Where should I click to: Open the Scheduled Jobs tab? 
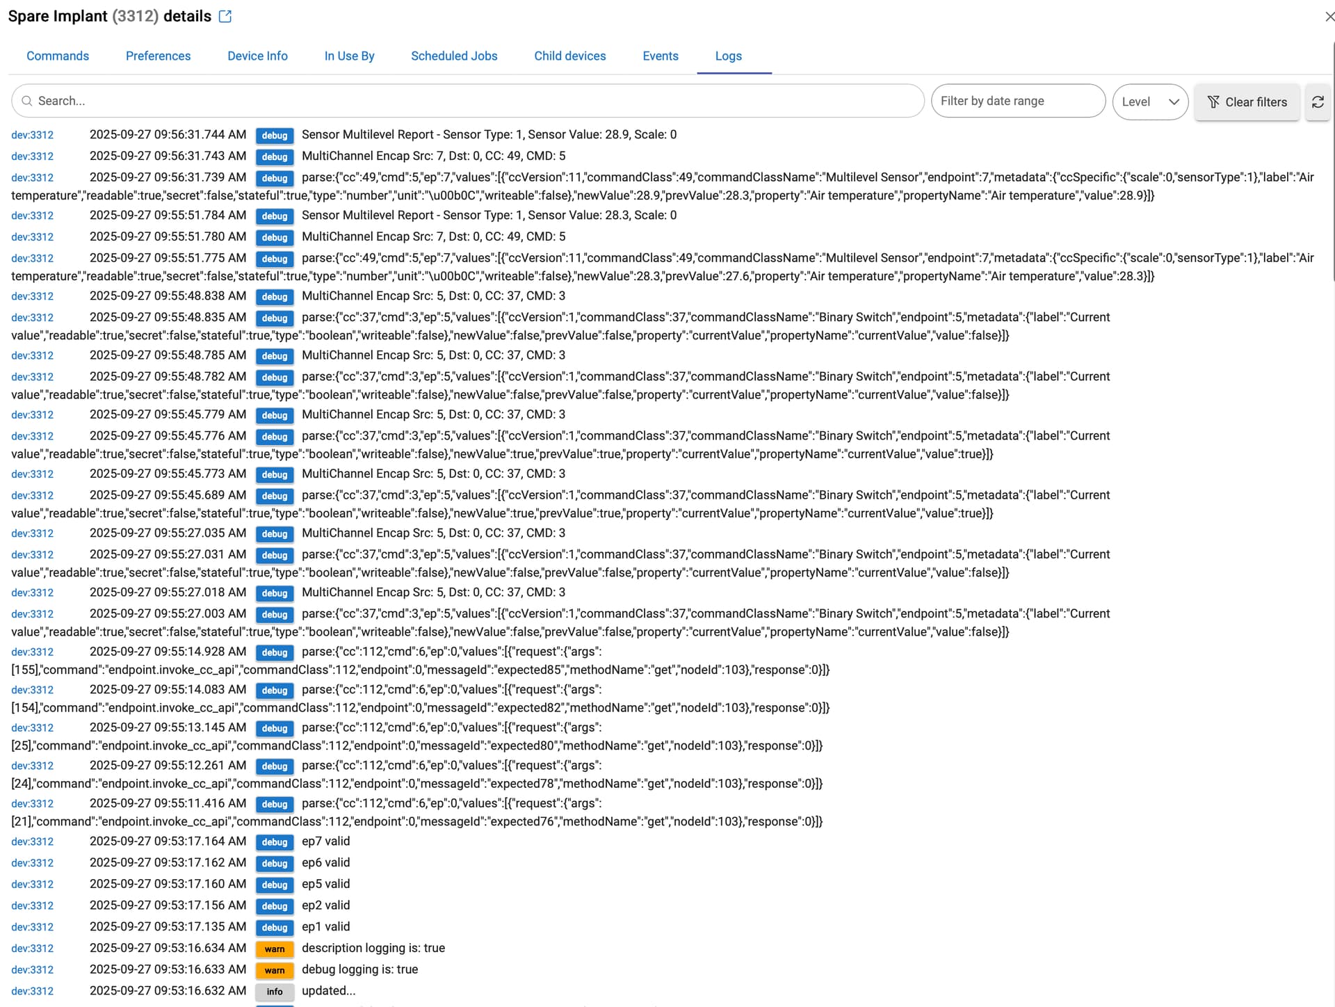[x=454, y=56]
